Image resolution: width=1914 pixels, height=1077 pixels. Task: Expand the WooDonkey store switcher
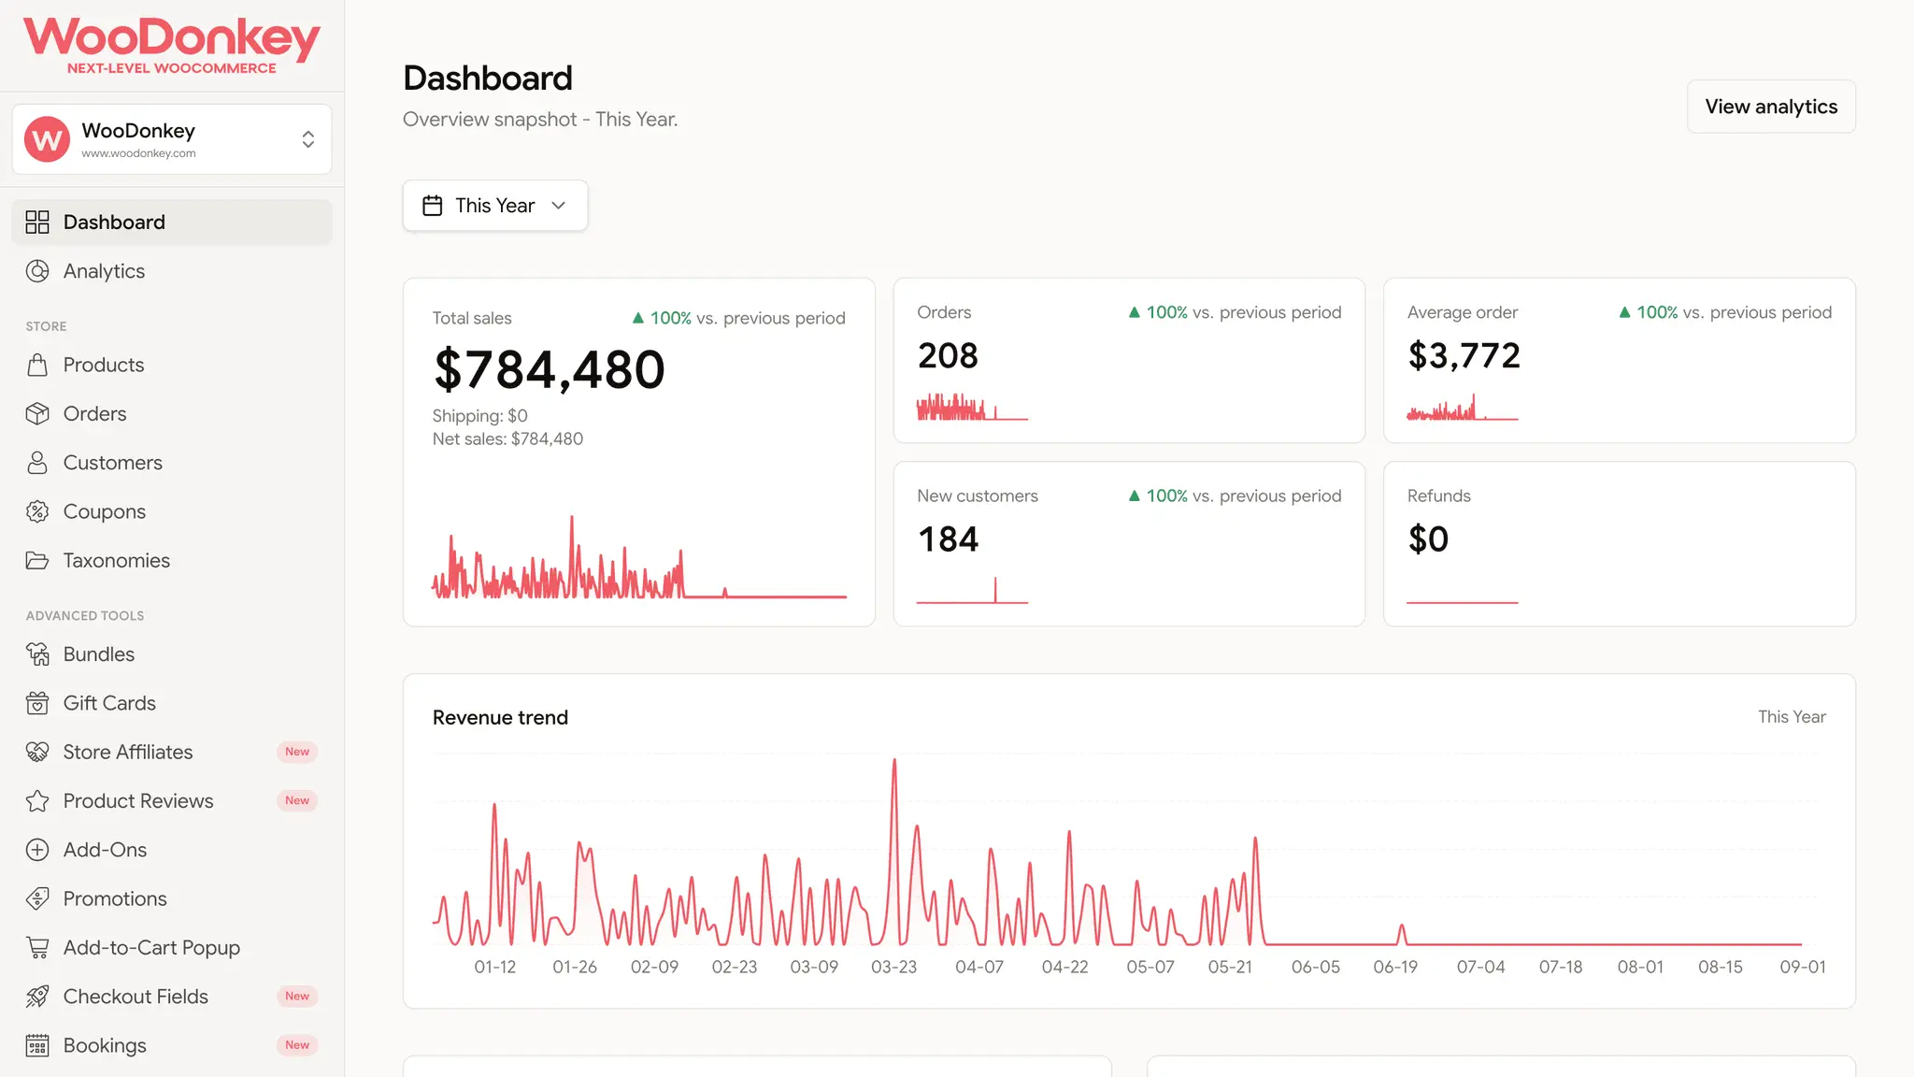(172, 139)
